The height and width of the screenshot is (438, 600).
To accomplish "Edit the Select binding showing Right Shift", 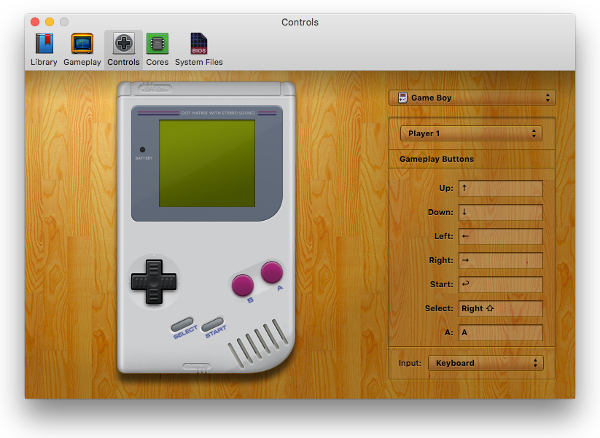I will click(500, 308).
